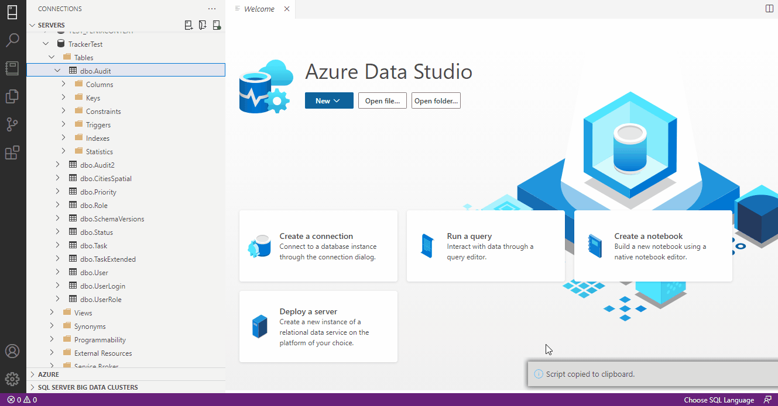This screenshot has height=406, width=778.
Task: Open the Extensions view
Action: coord(12,152)
